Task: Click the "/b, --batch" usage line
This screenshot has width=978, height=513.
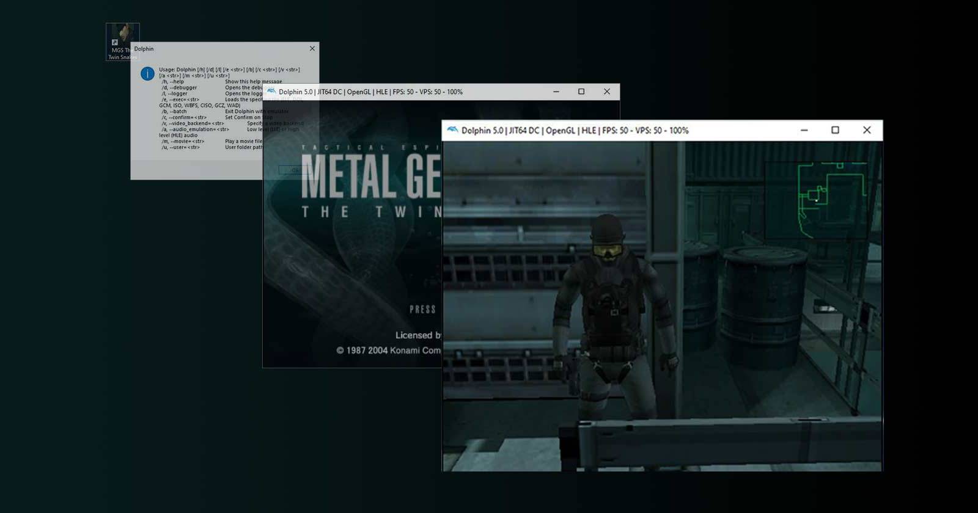Action: pyautogui.click(x=174, y=112)
